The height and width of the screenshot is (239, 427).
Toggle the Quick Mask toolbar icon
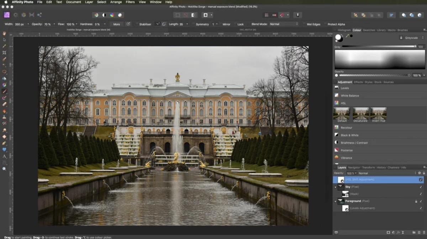click(205, 15)
